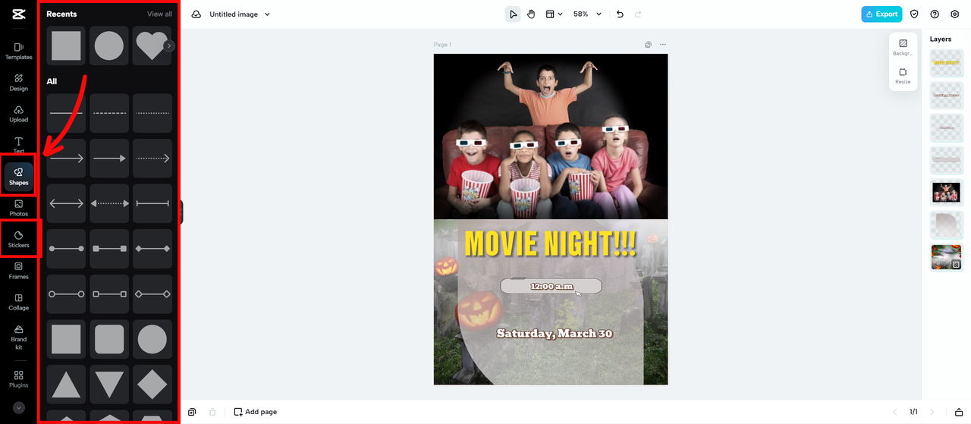Add line with hollow circle ends
The image size is (971, 424).
tap(66, 294)
